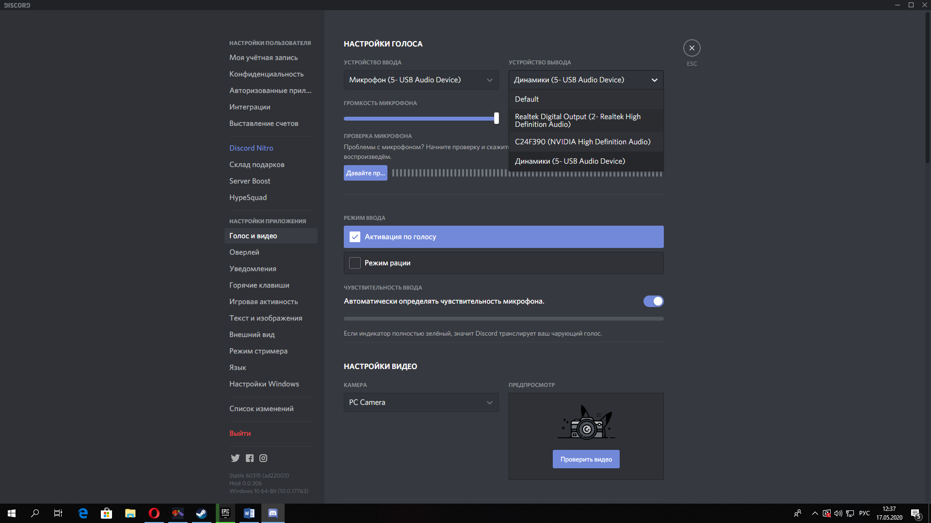The image size is (931, 523).
Task: Select Default output device option
Action: pos(586,99)
